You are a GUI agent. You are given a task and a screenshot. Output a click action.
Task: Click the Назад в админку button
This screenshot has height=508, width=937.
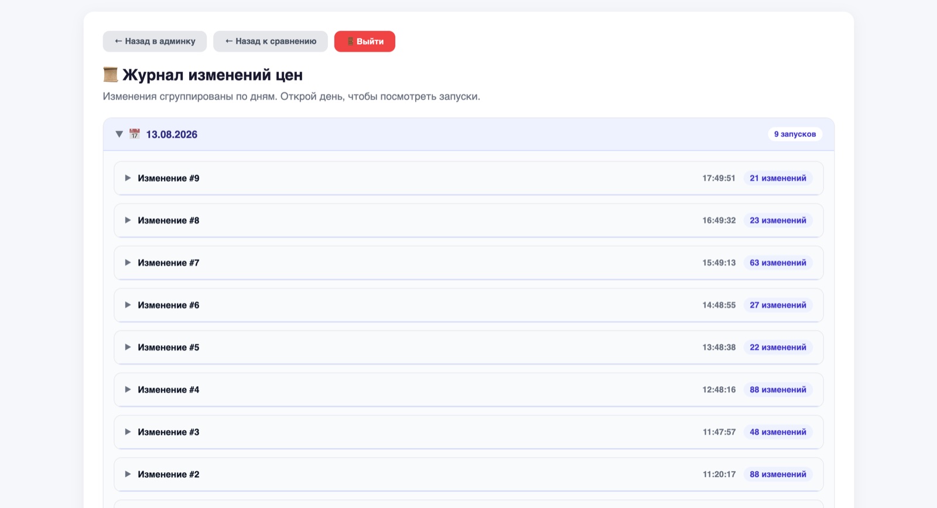pos(155,42)
